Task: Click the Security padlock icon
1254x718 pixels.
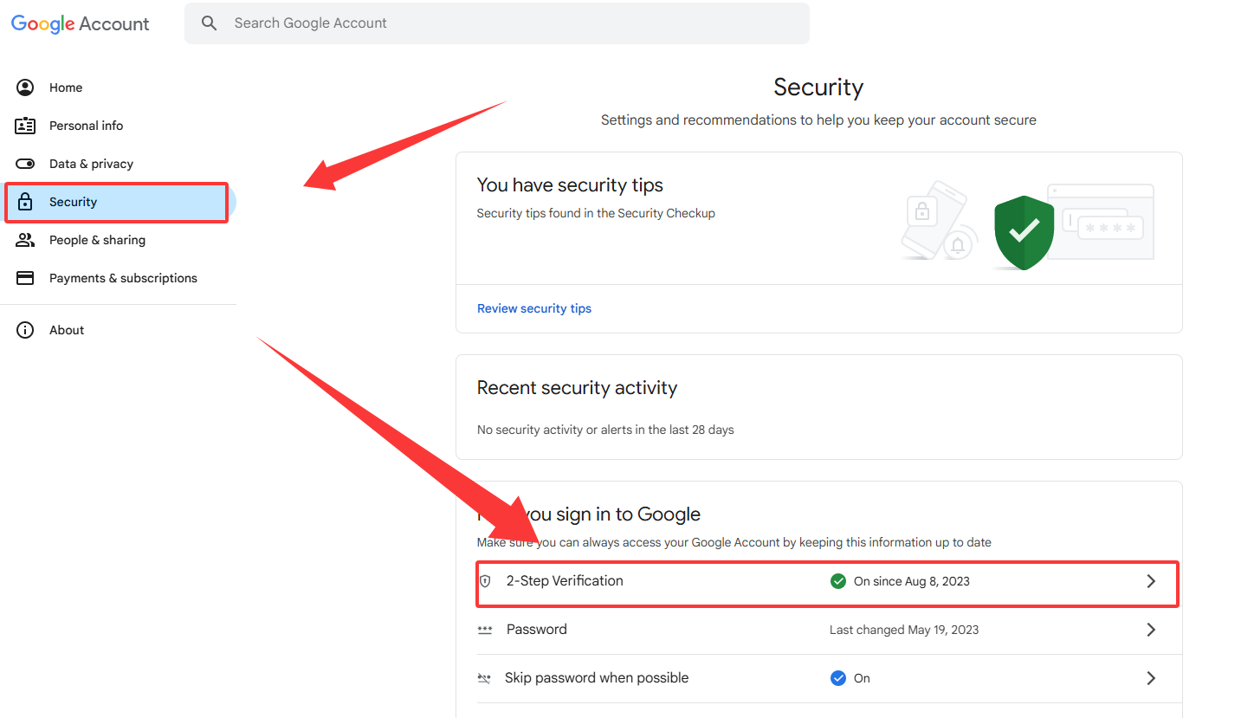Action: (25, 202)
